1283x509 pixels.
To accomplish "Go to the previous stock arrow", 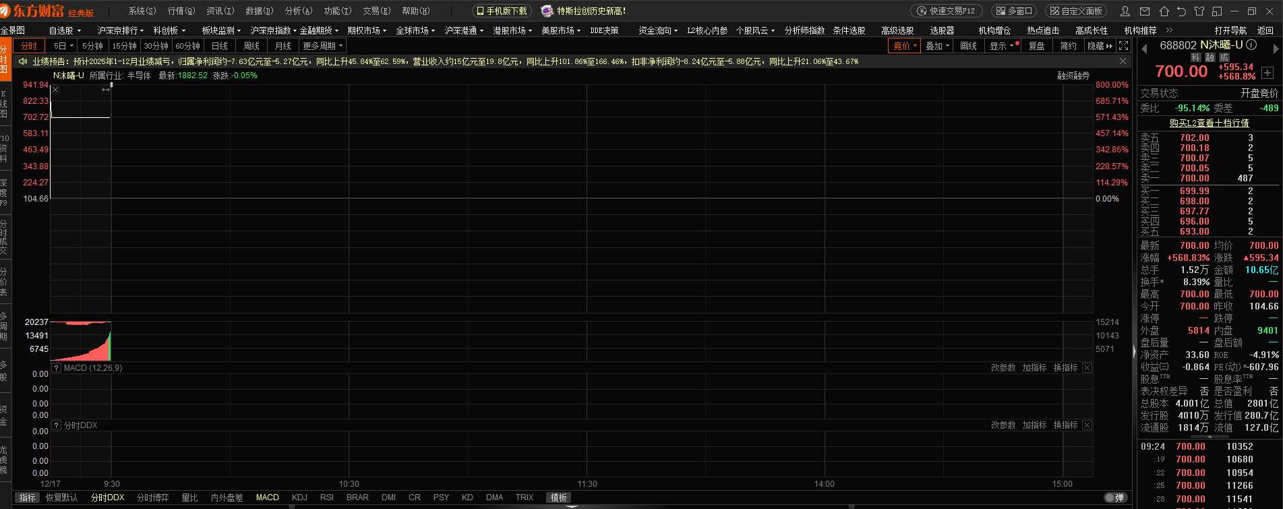I will click(x=1144, y=49).
